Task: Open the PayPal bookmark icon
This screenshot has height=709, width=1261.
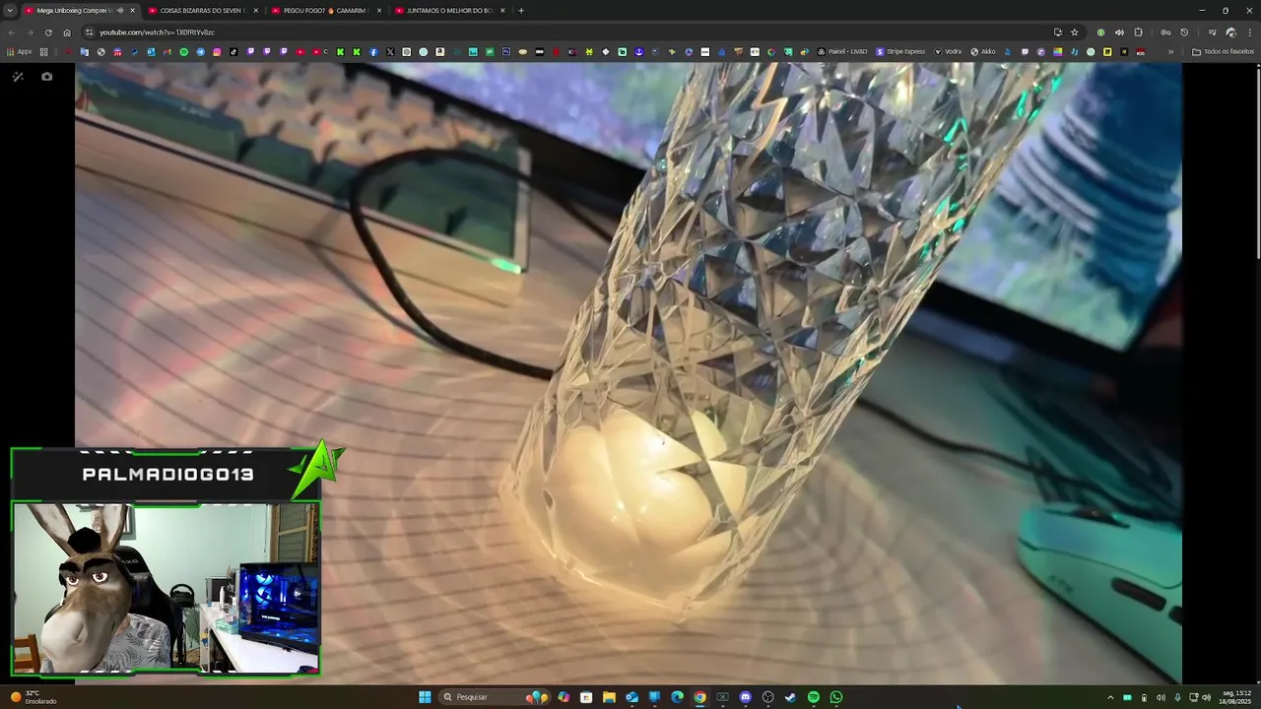Action: (134, 51)
